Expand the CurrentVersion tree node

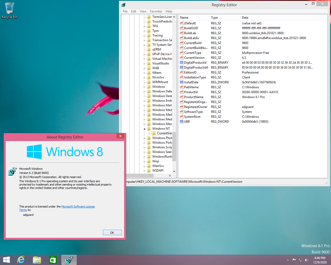(149, 133)
